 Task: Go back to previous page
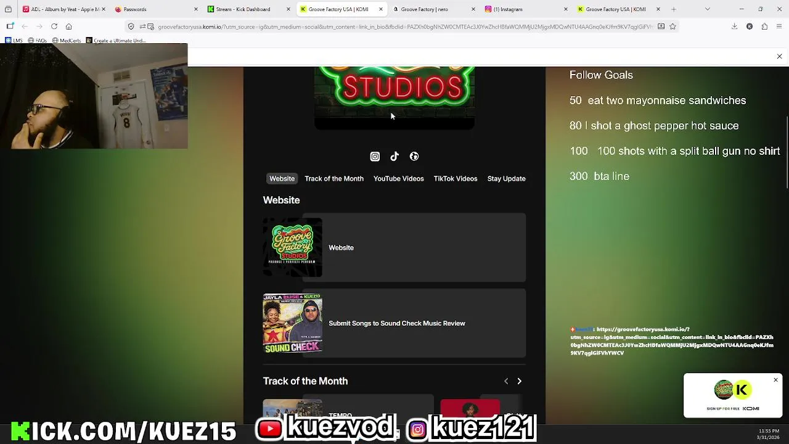25,27
